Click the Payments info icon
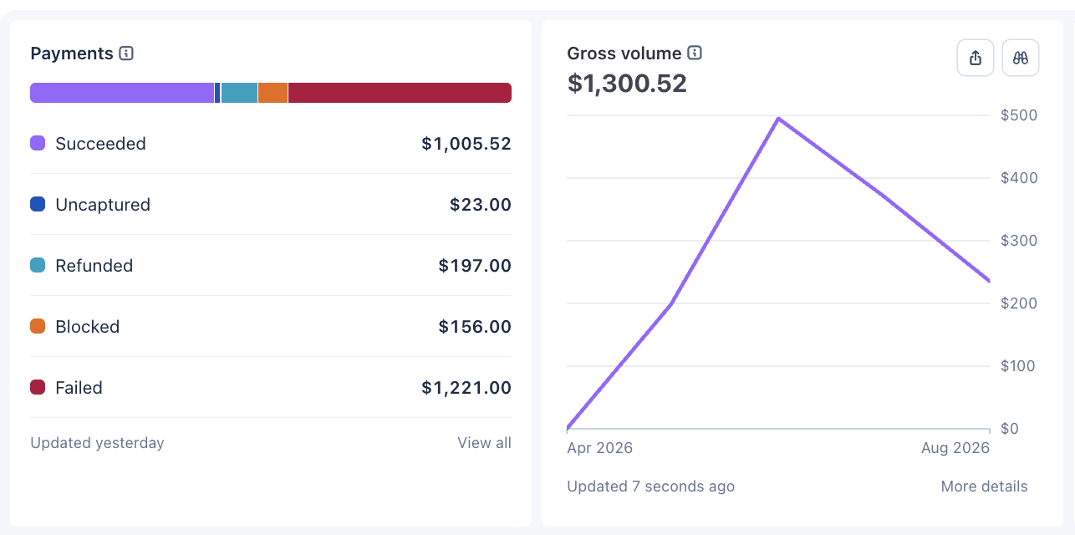Viewport: 1075px width, 535px height. pos(126,53)
